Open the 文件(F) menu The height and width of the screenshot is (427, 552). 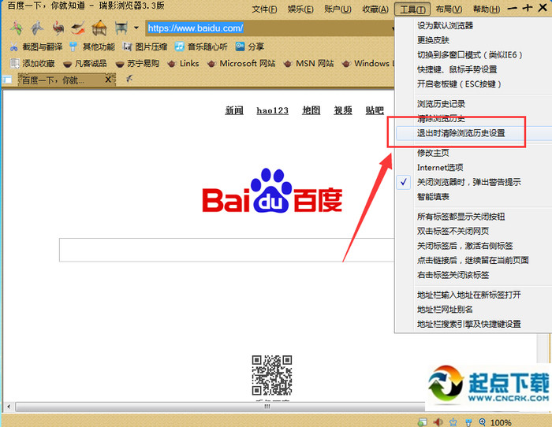point(264,9)
